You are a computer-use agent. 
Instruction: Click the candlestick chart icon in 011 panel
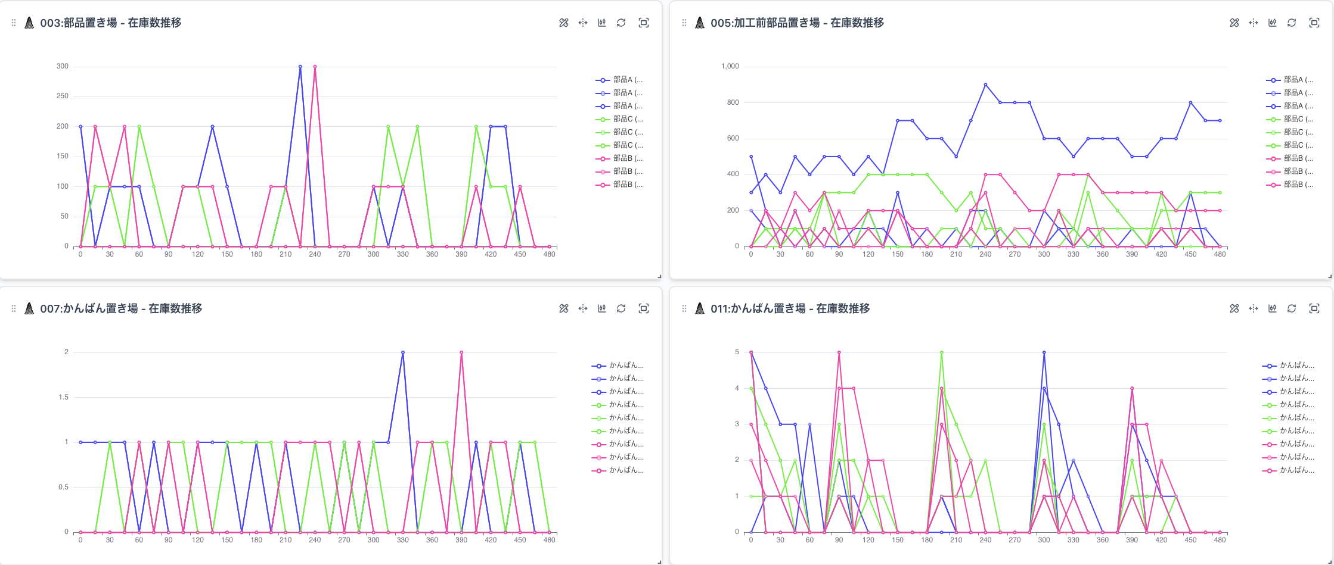1272,308
